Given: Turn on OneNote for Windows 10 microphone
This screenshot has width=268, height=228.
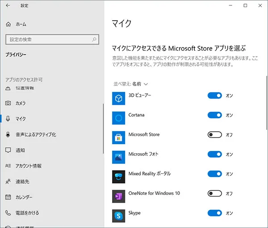Looking at the screenshot, I should (x=215, y=194).
